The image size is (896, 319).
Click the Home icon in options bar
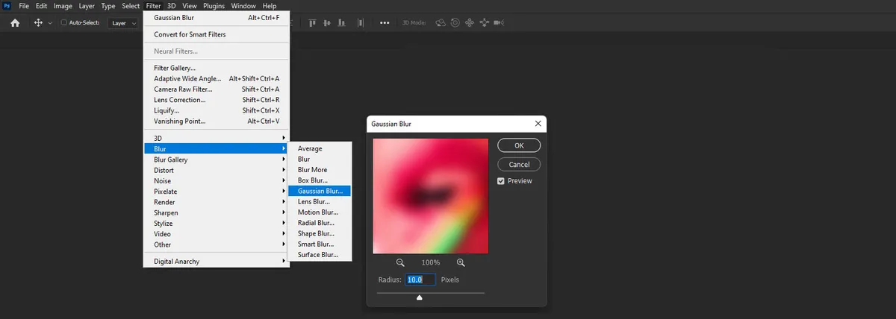coord(15,23)
